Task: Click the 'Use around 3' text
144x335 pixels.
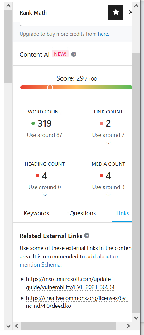Action: pyautogui.click(x=108, y=187)
